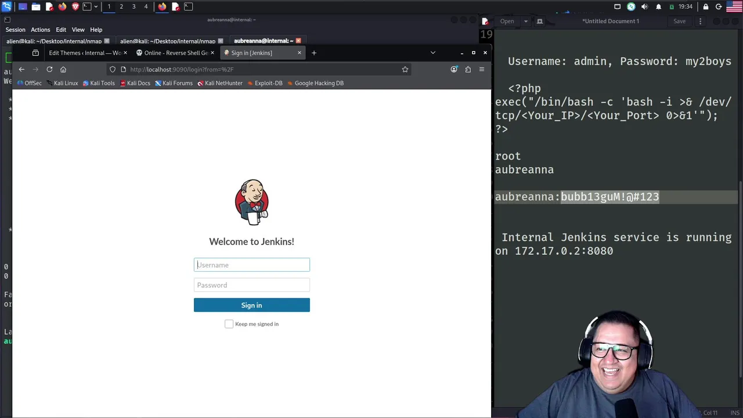Open volume control in system tray
The image size is (743, 418).
click(x=644, y=6)
